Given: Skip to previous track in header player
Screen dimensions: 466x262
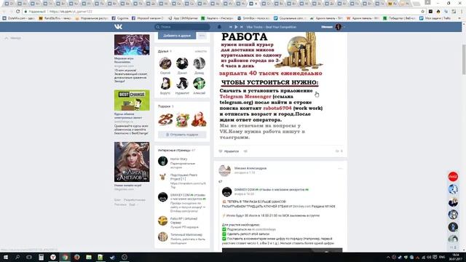Looking at the screenshot, I should pos(230,27).
